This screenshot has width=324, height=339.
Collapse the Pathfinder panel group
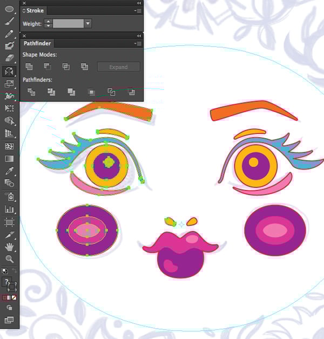139,36
